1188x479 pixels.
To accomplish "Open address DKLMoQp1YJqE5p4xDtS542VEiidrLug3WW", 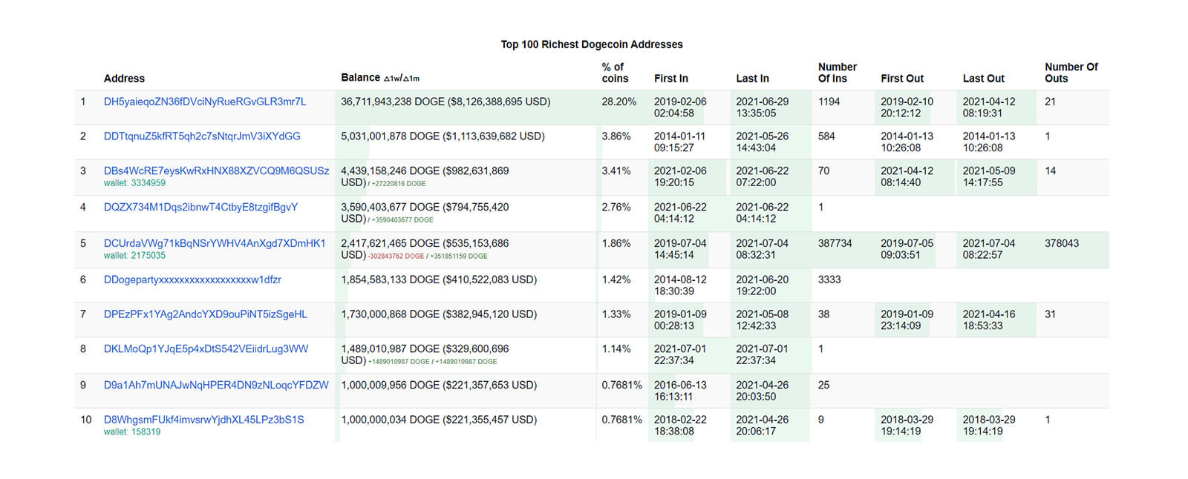I will click(x=206, y=348).
